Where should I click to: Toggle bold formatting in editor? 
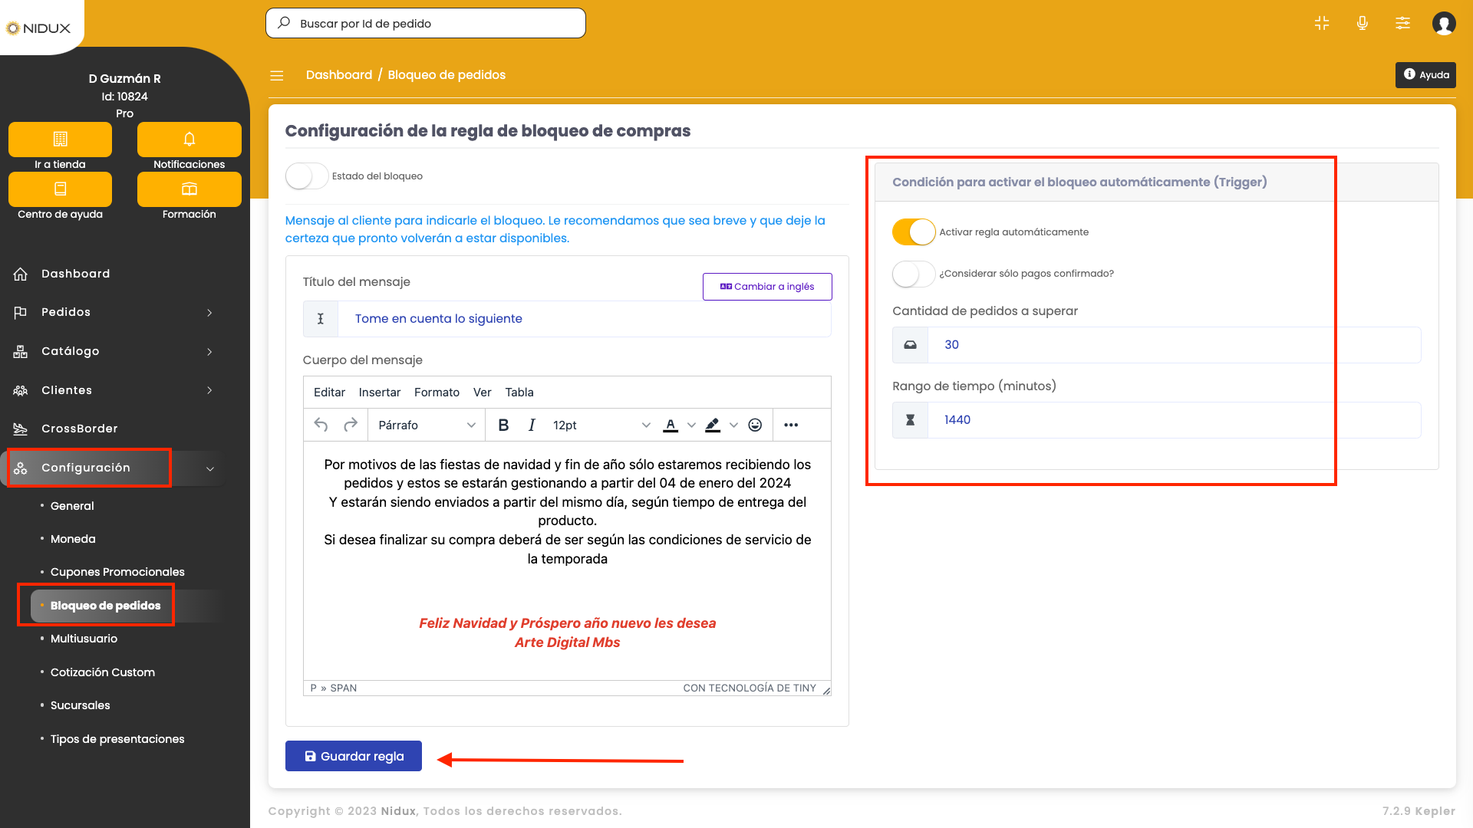click(x=503, y=425)
